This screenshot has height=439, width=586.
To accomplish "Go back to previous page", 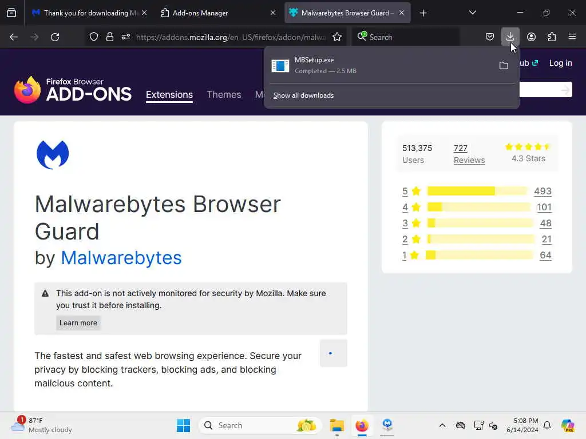I will tap(14, 37).
